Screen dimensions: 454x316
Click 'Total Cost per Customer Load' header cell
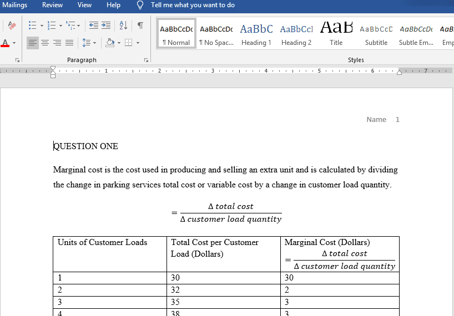224,254
